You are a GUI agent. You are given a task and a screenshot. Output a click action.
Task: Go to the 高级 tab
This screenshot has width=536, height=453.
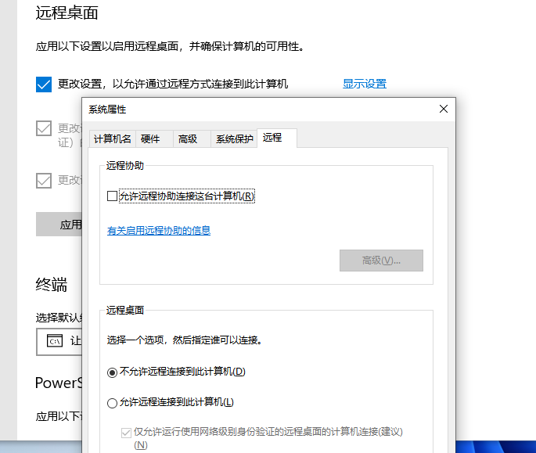point(188,139)
